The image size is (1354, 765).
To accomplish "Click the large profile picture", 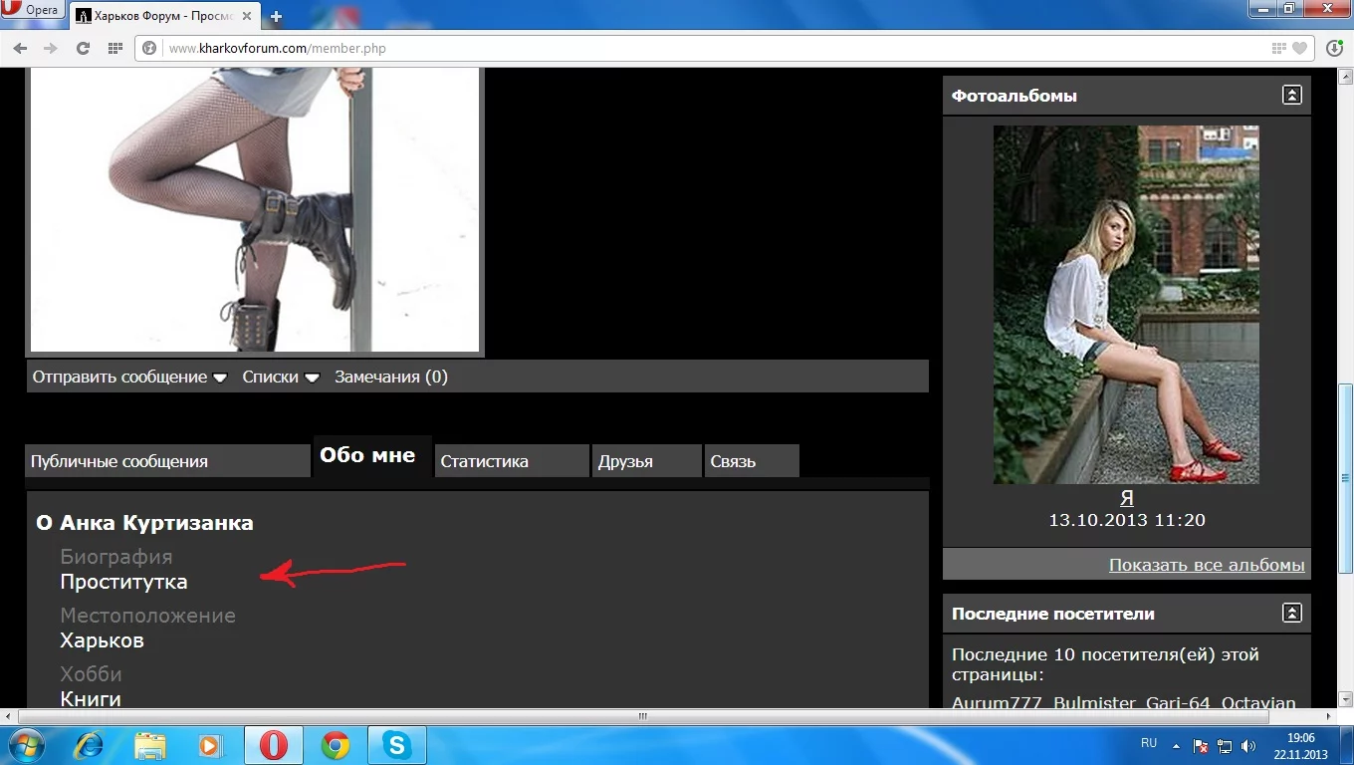I will coord(255,211).
